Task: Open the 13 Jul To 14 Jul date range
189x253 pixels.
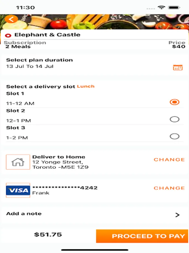Action: coord(30,67)
